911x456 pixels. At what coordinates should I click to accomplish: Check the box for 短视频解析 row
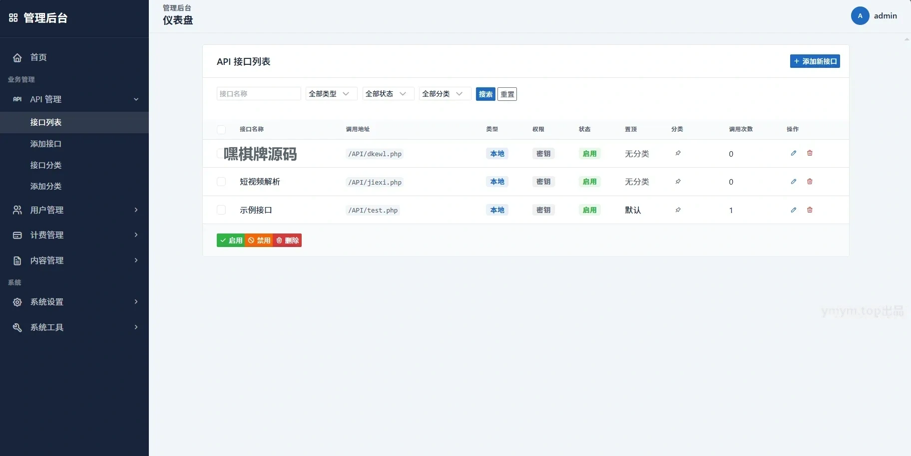pyautogui.click(x=221, y=182)
